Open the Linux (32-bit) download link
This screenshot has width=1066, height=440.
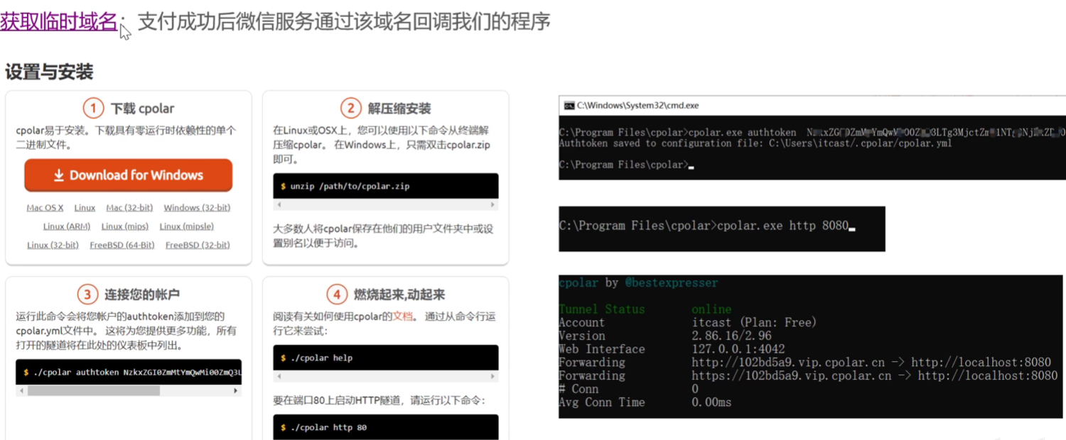[x=53, y=245]
